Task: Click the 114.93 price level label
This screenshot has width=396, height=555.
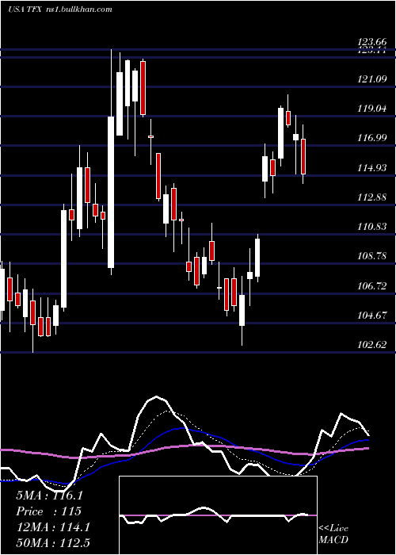Action: tap(372, 168)
